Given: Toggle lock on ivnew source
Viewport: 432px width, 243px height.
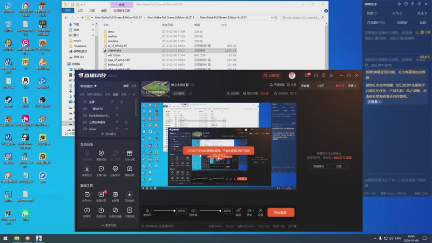Looking at the screenshot, I should pyautogui.click(x=126, y=129).
